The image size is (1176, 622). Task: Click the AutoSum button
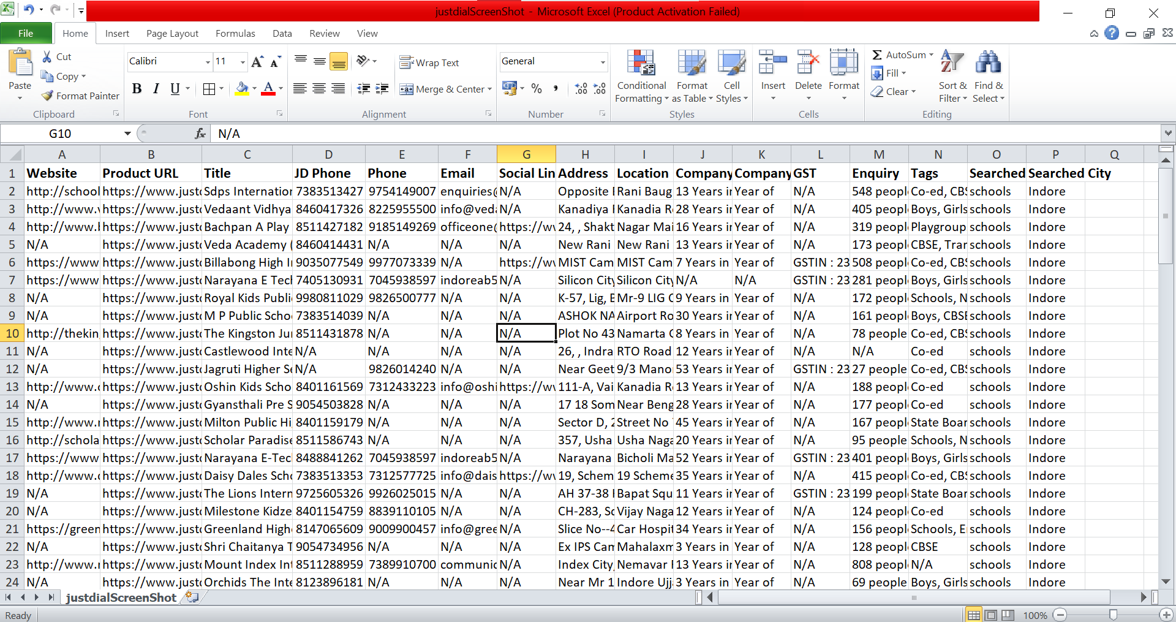(898, 55)
